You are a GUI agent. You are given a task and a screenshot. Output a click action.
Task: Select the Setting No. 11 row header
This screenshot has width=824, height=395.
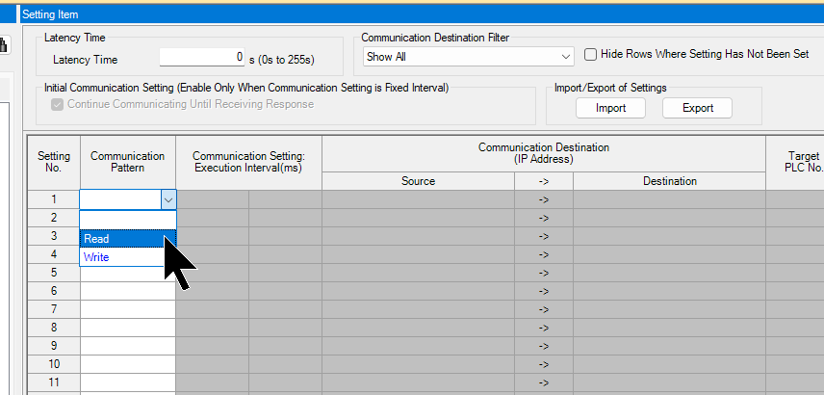tap(54, 382)
